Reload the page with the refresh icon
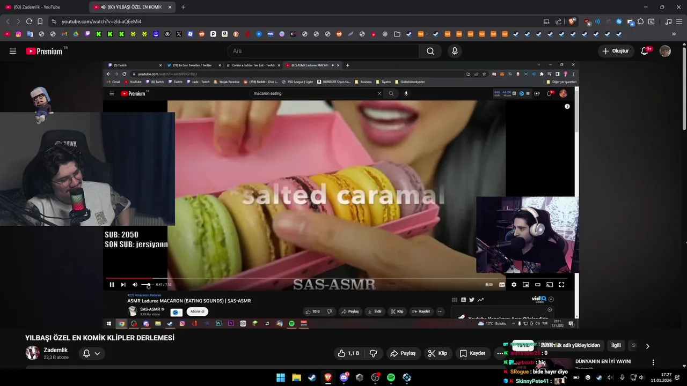This screenshot has width=687, height=386. click(x=29, y=21)
